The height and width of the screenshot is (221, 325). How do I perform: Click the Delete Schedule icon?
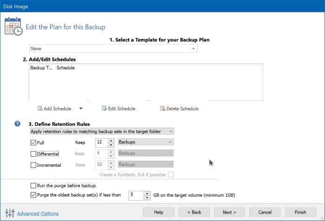coord(162,109)
